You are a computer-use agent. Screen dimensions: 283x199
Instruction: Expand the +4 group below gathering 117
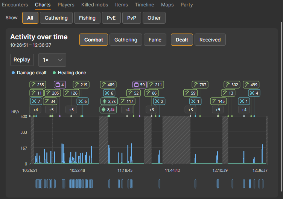(x=127, y=110)
